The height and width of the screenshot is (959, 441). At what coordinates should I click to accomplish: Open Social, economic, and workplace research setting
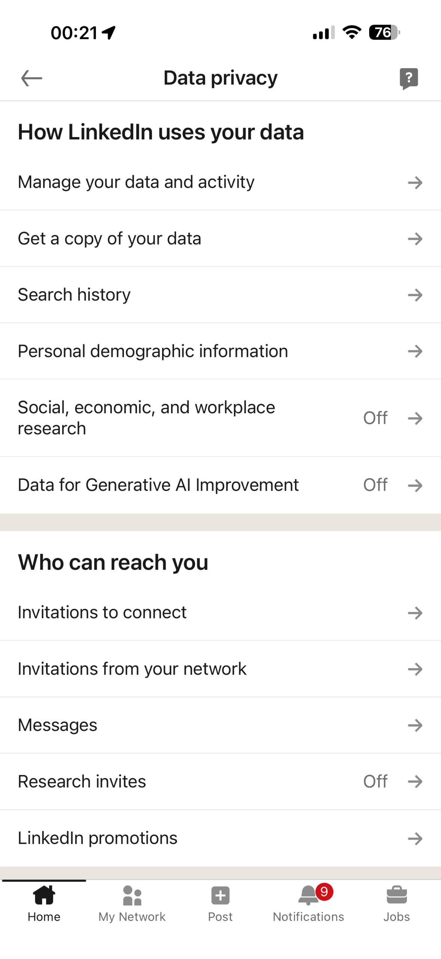click(x=146, y=418)
